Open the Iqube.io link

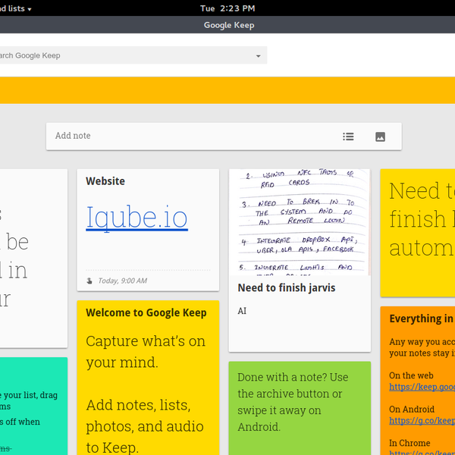point(136,217)
